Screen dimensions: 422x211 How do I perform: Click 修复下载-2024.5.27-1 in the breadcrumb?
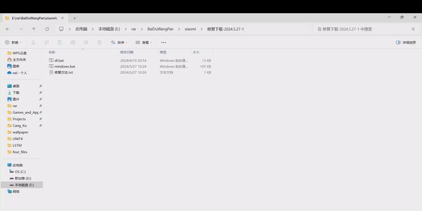pos(226,29)
